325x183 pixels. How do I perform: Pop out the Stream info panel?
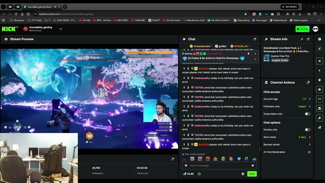click(x=308, y=39)
